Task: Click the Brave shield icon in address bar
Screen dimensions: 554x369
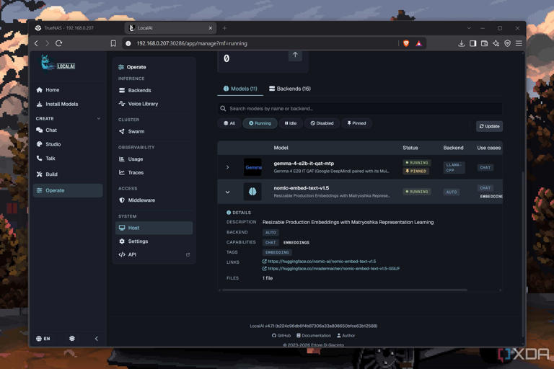Action: [406, 43]
